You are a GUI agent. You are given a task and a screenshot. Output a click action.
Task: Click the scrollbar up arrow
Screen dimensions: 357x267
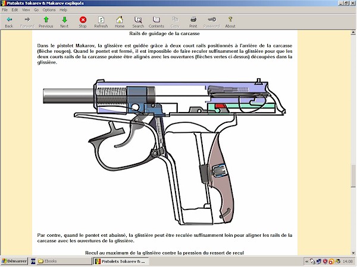pyautogui.click(x=353, y=33)
